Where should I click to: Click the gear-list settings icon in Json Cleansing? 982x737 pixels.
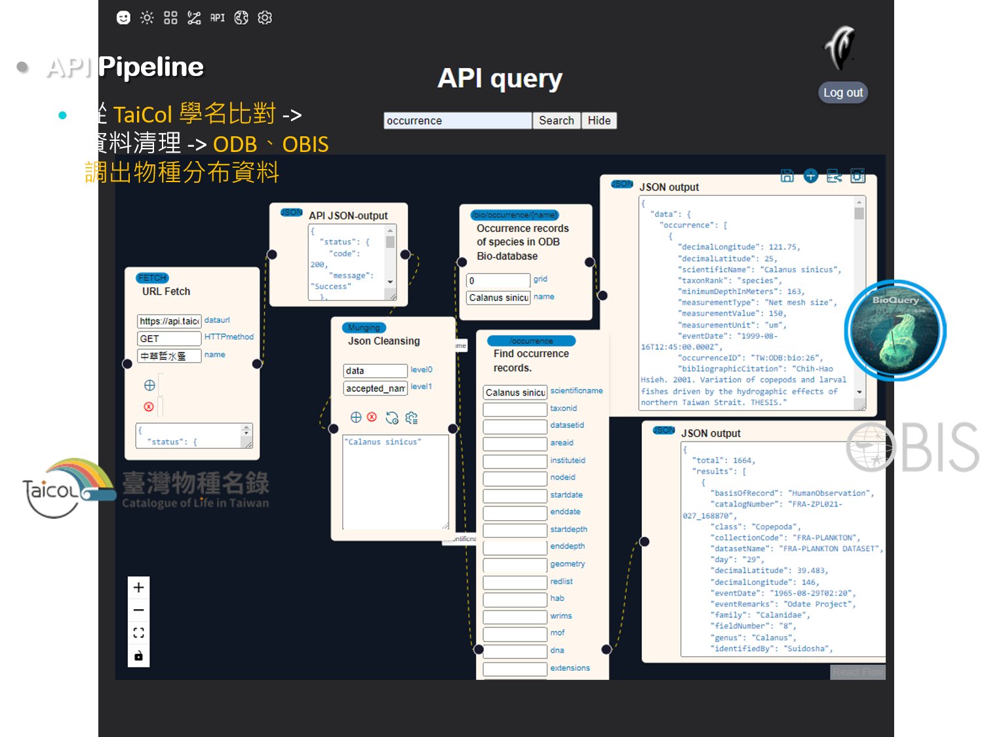[412, 418]
